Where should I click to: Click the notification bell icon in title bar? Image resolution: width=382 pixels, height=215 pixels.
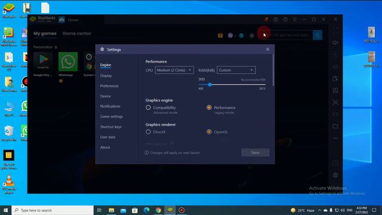click(266, 19)
